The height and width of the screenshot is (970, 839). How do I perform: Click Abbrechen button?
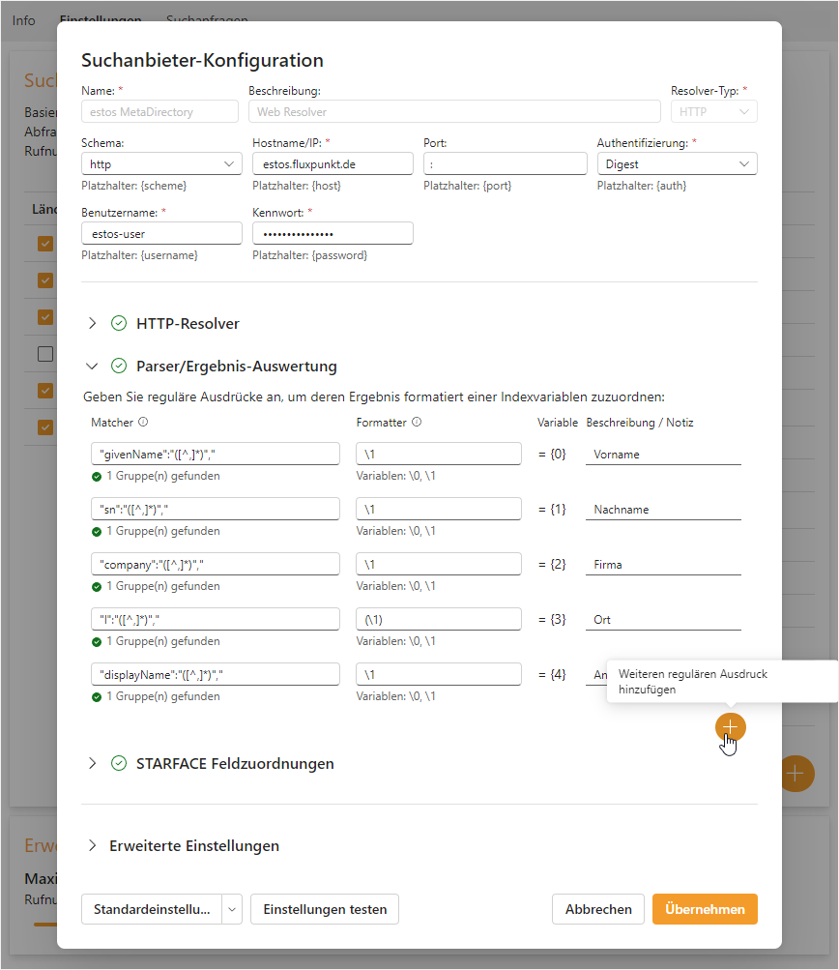coord(598,909)
